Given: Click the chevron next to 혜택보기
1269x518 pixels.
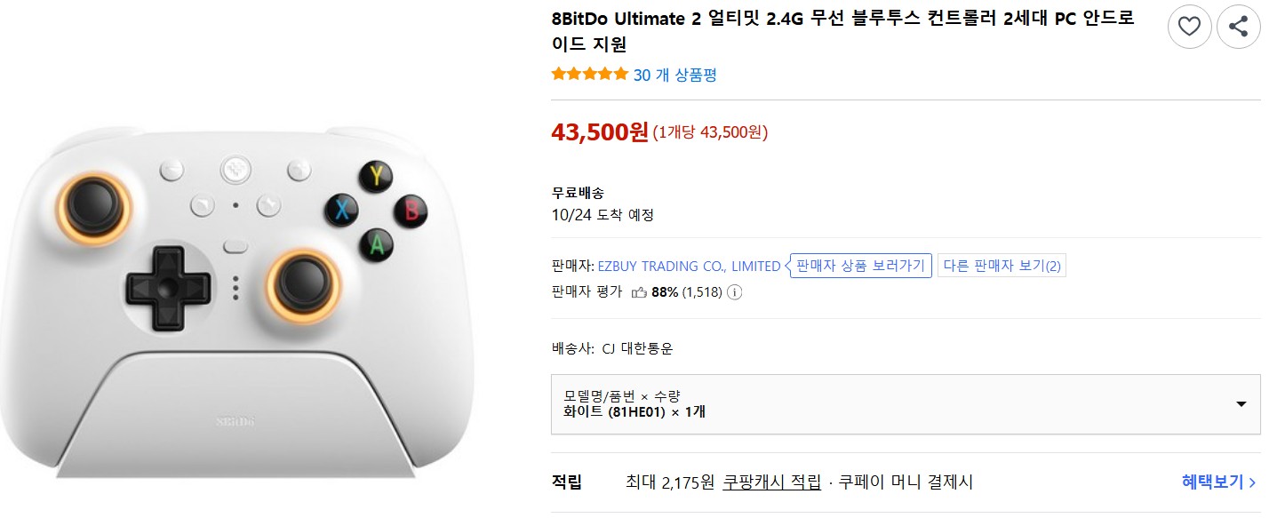Looking at the screenshot, I should pos(1252,482).
